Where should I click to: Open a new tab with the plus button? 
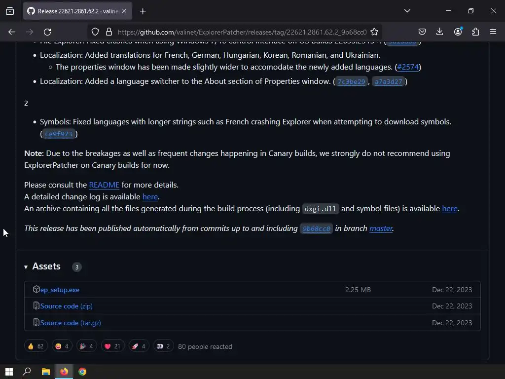(x=143, y=11)
